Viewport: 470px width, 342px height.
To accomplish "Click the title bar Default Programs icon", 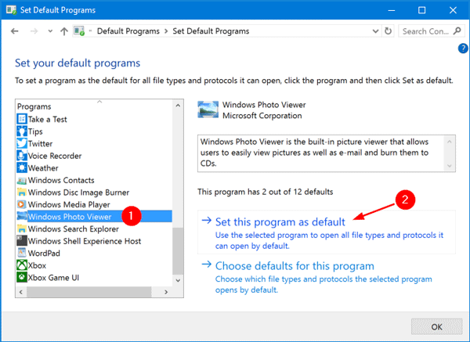I will [x=11, y=10].
